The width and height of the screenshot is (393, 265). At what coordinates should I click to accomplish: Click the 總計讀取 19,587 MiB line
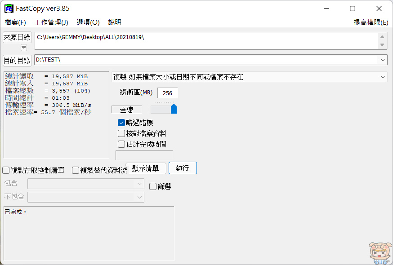coord(47,76)
